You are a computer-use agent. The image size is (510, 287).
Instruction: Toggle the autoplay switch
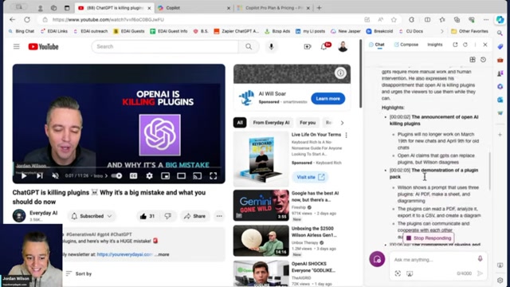[116, 175]
